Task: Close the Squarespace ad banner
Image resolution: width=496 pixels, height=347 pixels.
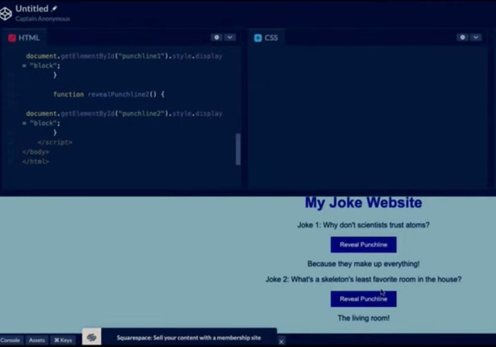Action: 281,341
